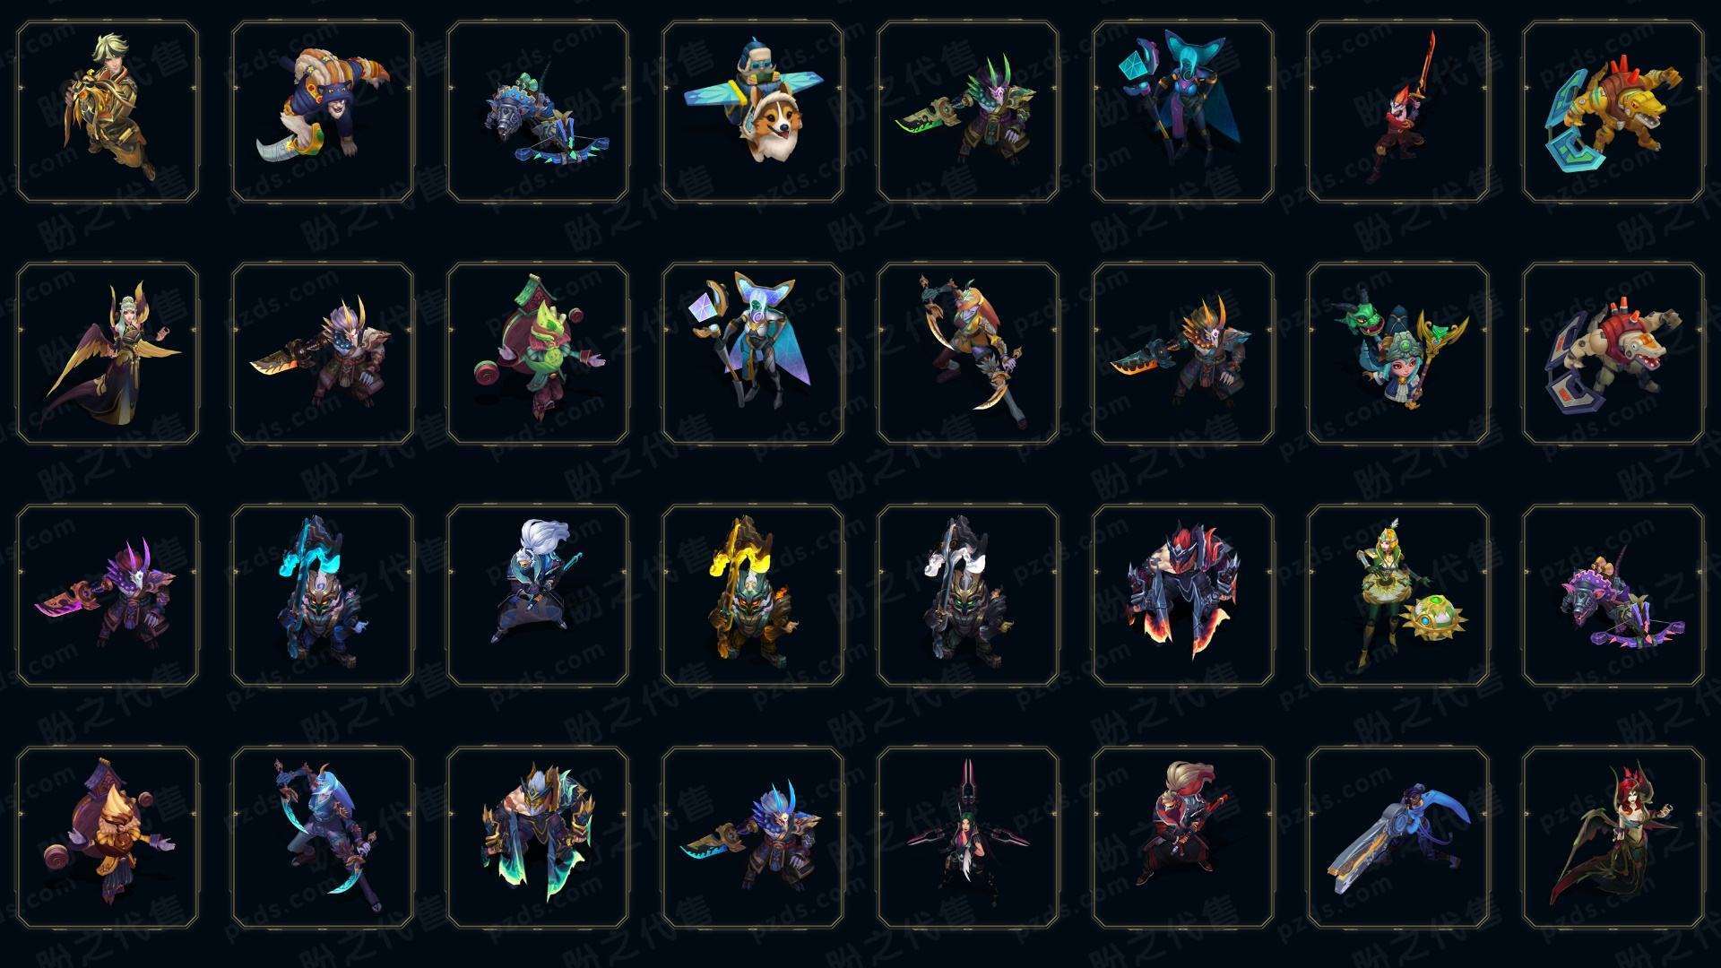Open the yellow lizard with teal shield

click(1613, 112)
